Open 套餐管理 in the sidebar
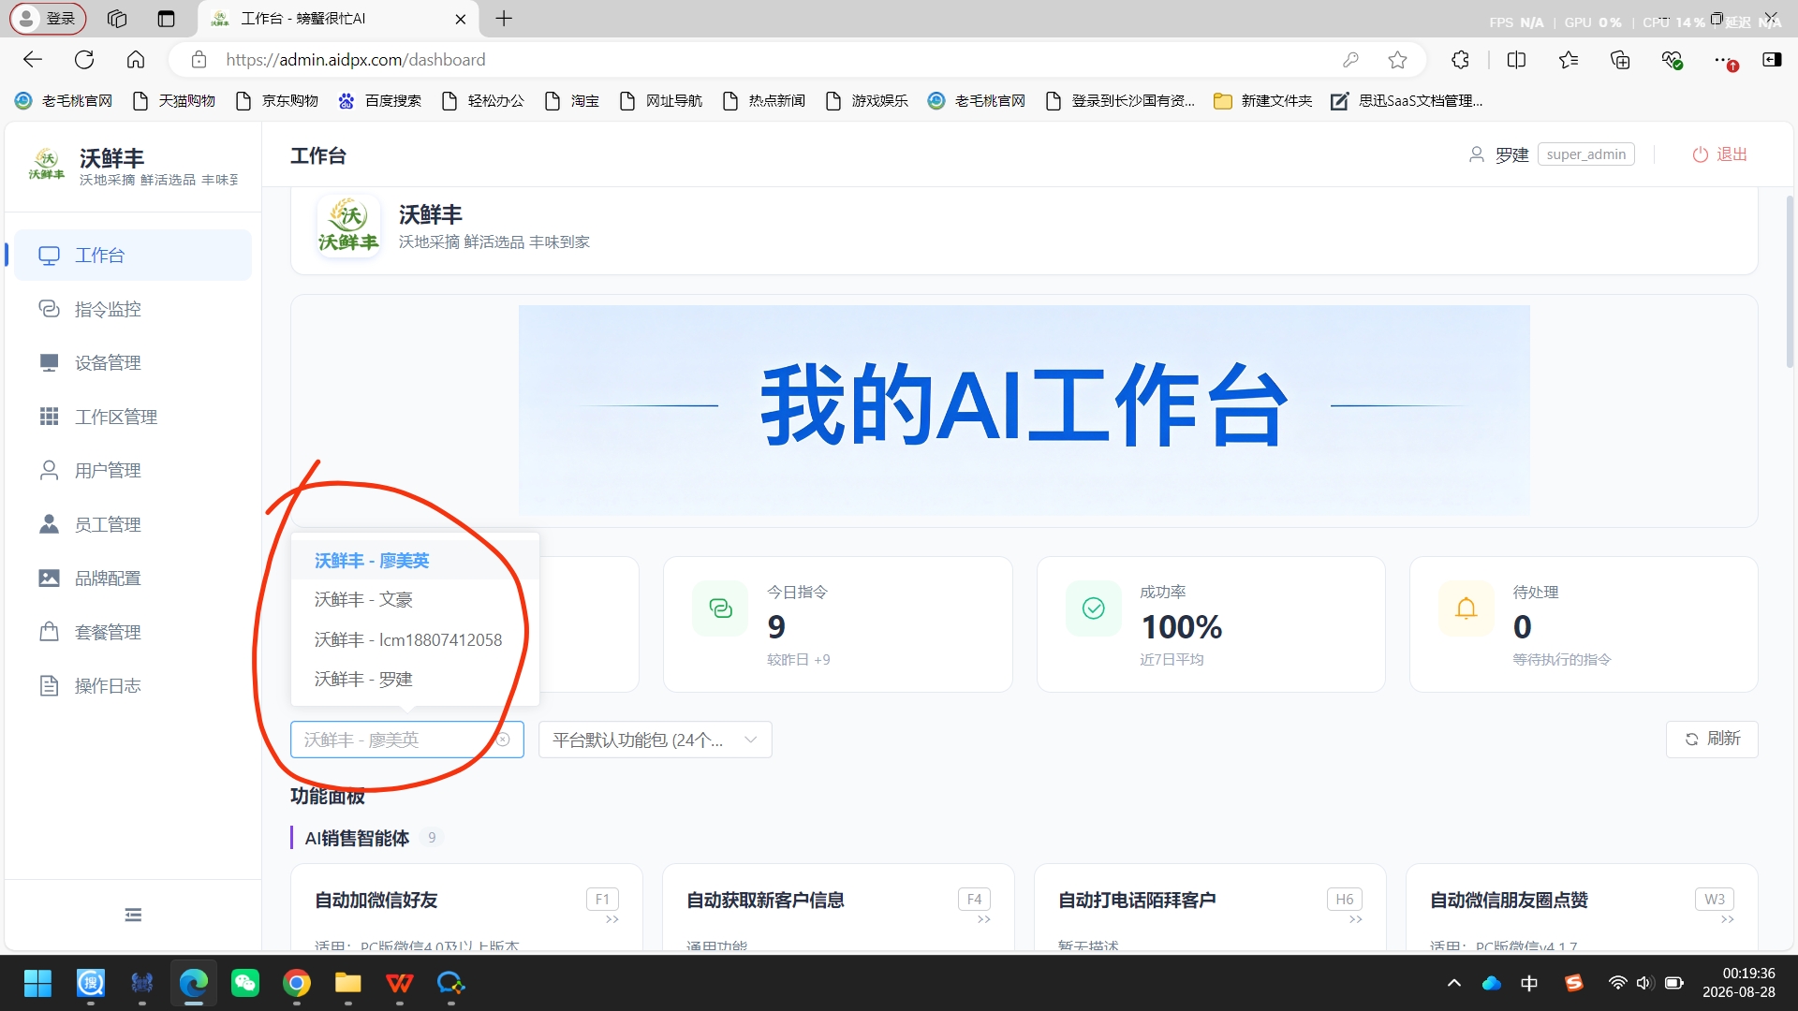 click(x=133, y=632)
